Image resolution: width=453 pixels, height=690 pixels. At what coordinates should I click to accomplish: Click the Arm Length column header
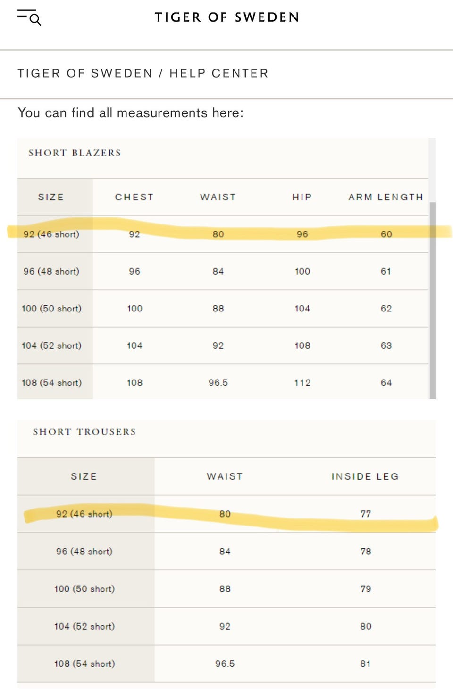386,197
